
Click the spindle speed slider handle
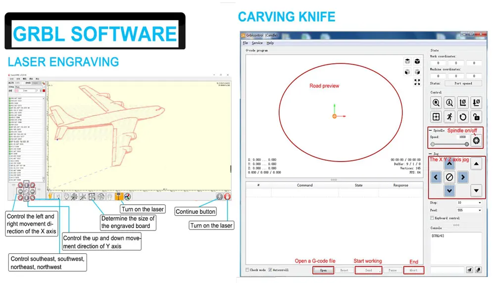pyautogui.click(x=467, y=144)
